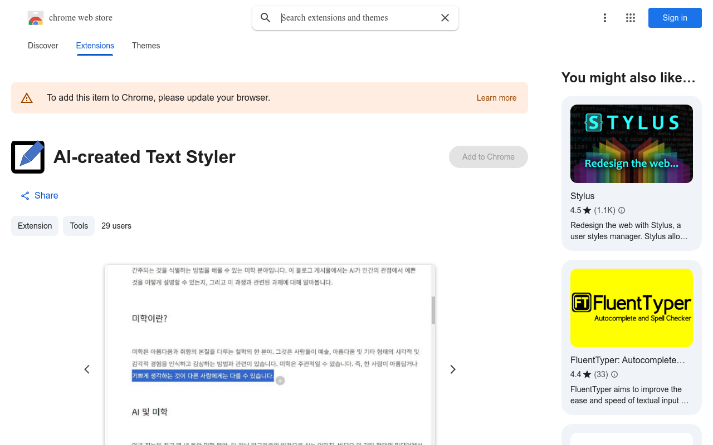Screen dimensions: 713x445
Task: Switch to the Discover tab
Action: pyautogui.click(x=43, y=46)
